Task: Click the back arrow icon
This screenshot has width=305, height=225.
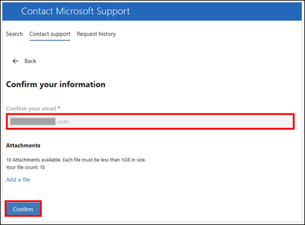Action: pyautogui.click(x=15, y=61)
